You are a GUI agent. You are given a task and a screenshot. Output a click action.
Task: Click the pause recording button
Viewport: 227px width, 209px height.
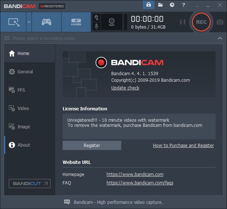pyautogui.click(x=183, y=22)
